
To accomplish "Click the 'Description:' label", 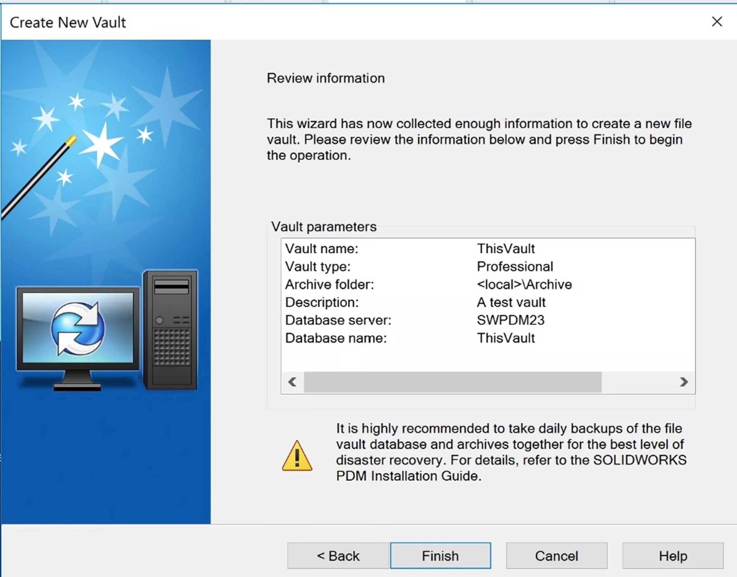I will pyautogui.click(x=322, y=302).
